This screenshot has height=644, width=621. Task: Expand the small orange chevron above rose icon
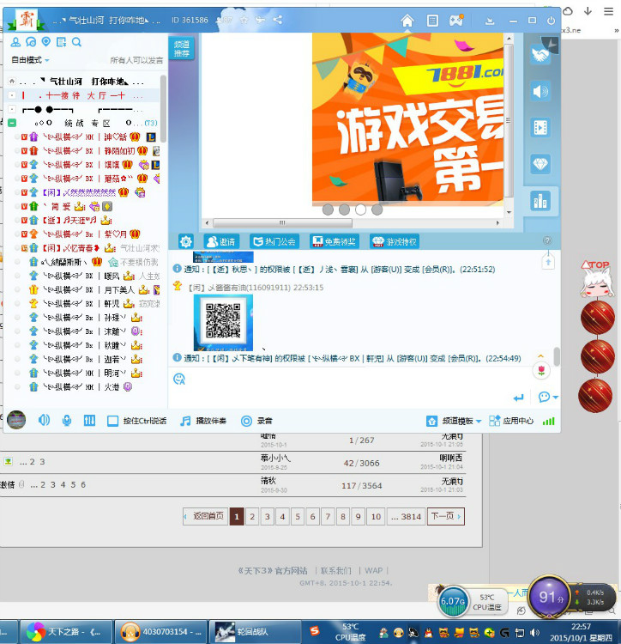(541, 356)
